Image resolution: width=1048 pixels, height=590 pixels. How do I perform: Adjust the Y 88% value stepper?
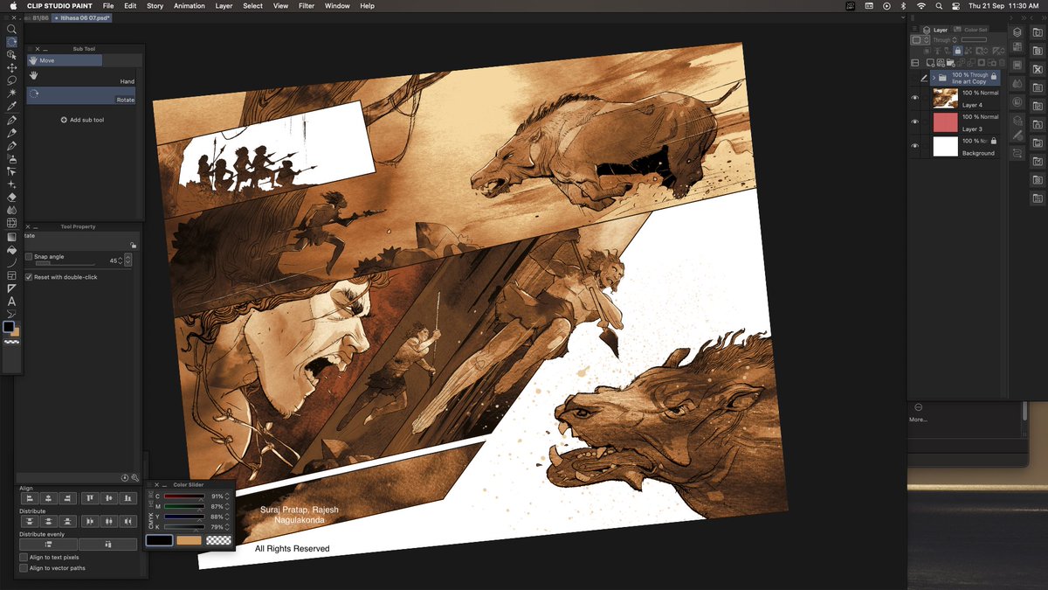pos(227,517)
